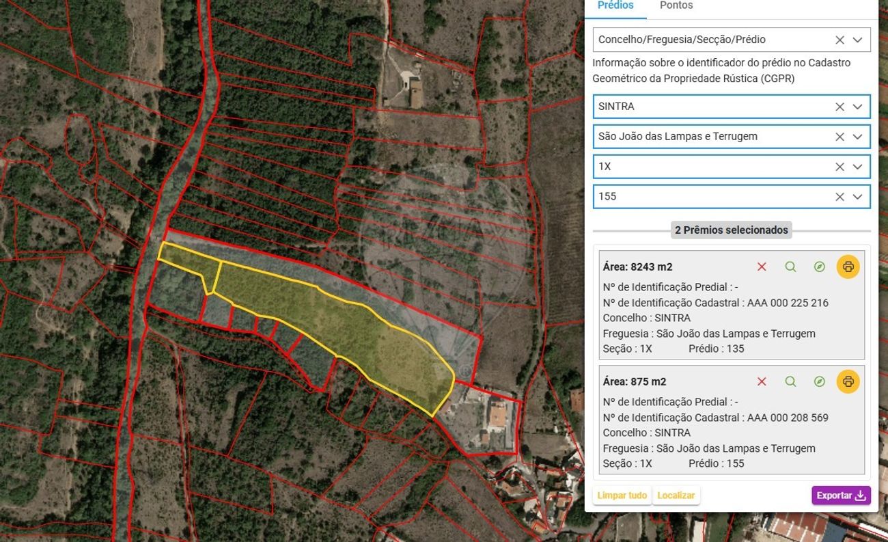
Task: Switch to the Prédios tab
Action: 615,5
